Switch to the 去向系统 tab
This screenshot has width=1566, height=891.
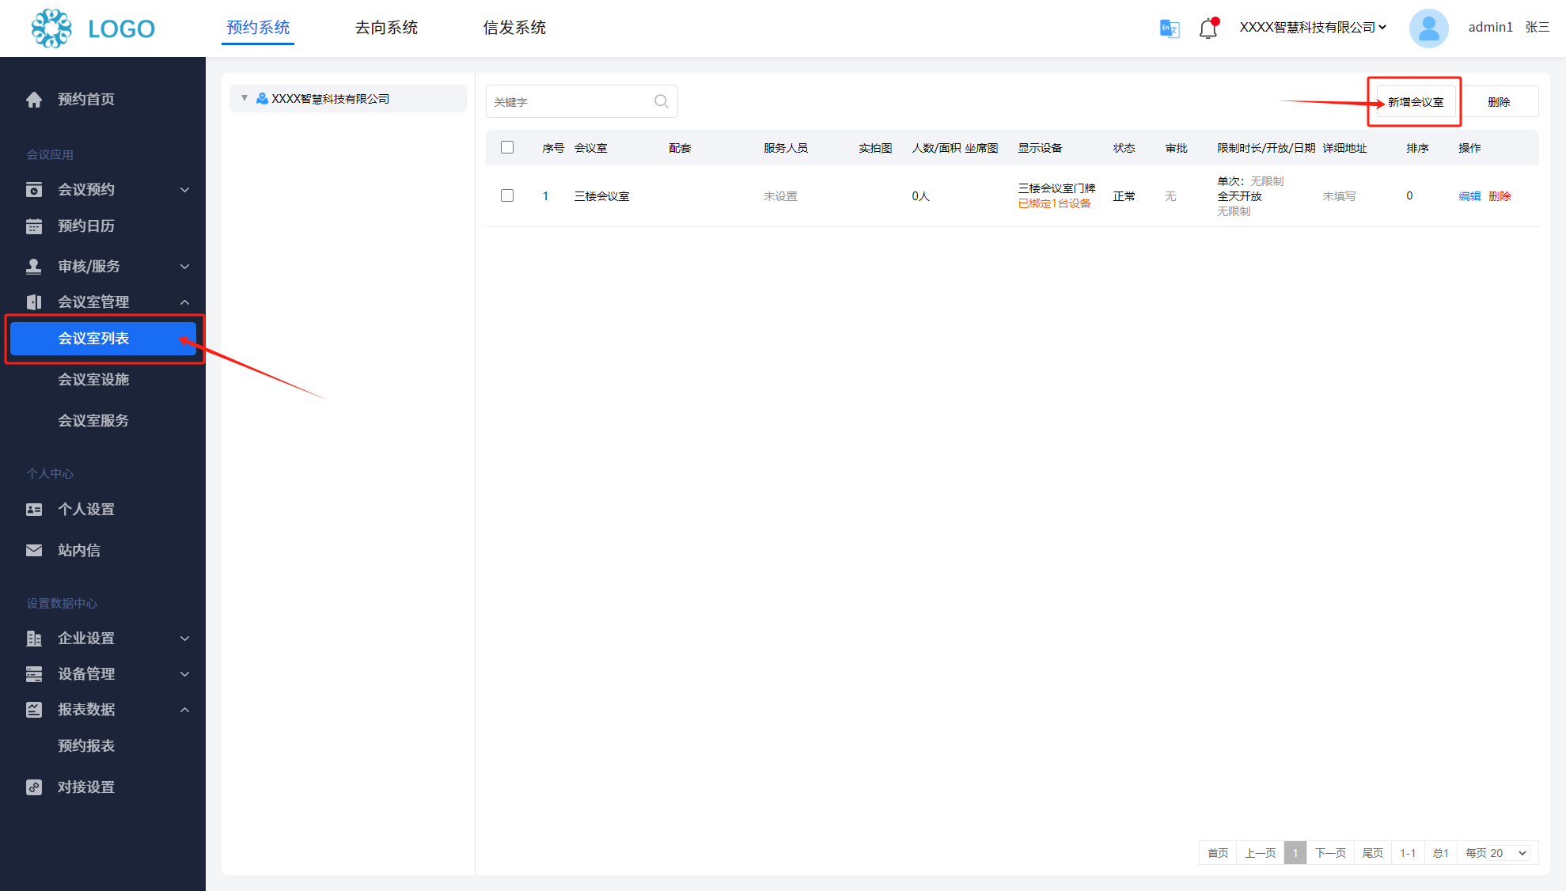pyautogui.click(x=386, y=28)
